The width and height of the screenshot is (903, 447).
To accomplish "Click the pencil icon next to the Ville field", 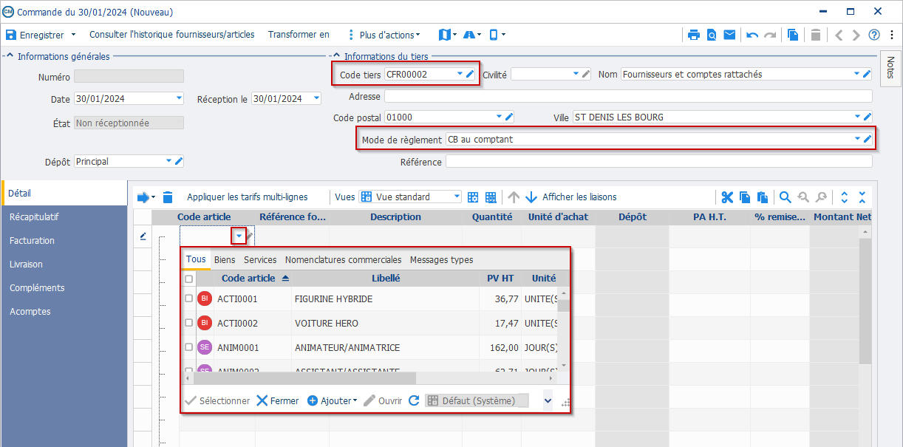I will tap(868, 117).
